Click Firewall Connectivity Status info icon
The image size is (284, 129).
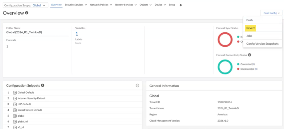249,55
